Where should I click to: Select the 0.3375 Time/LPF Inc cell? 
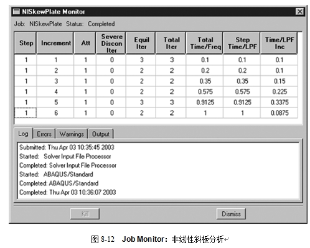(x=279, y=102)
